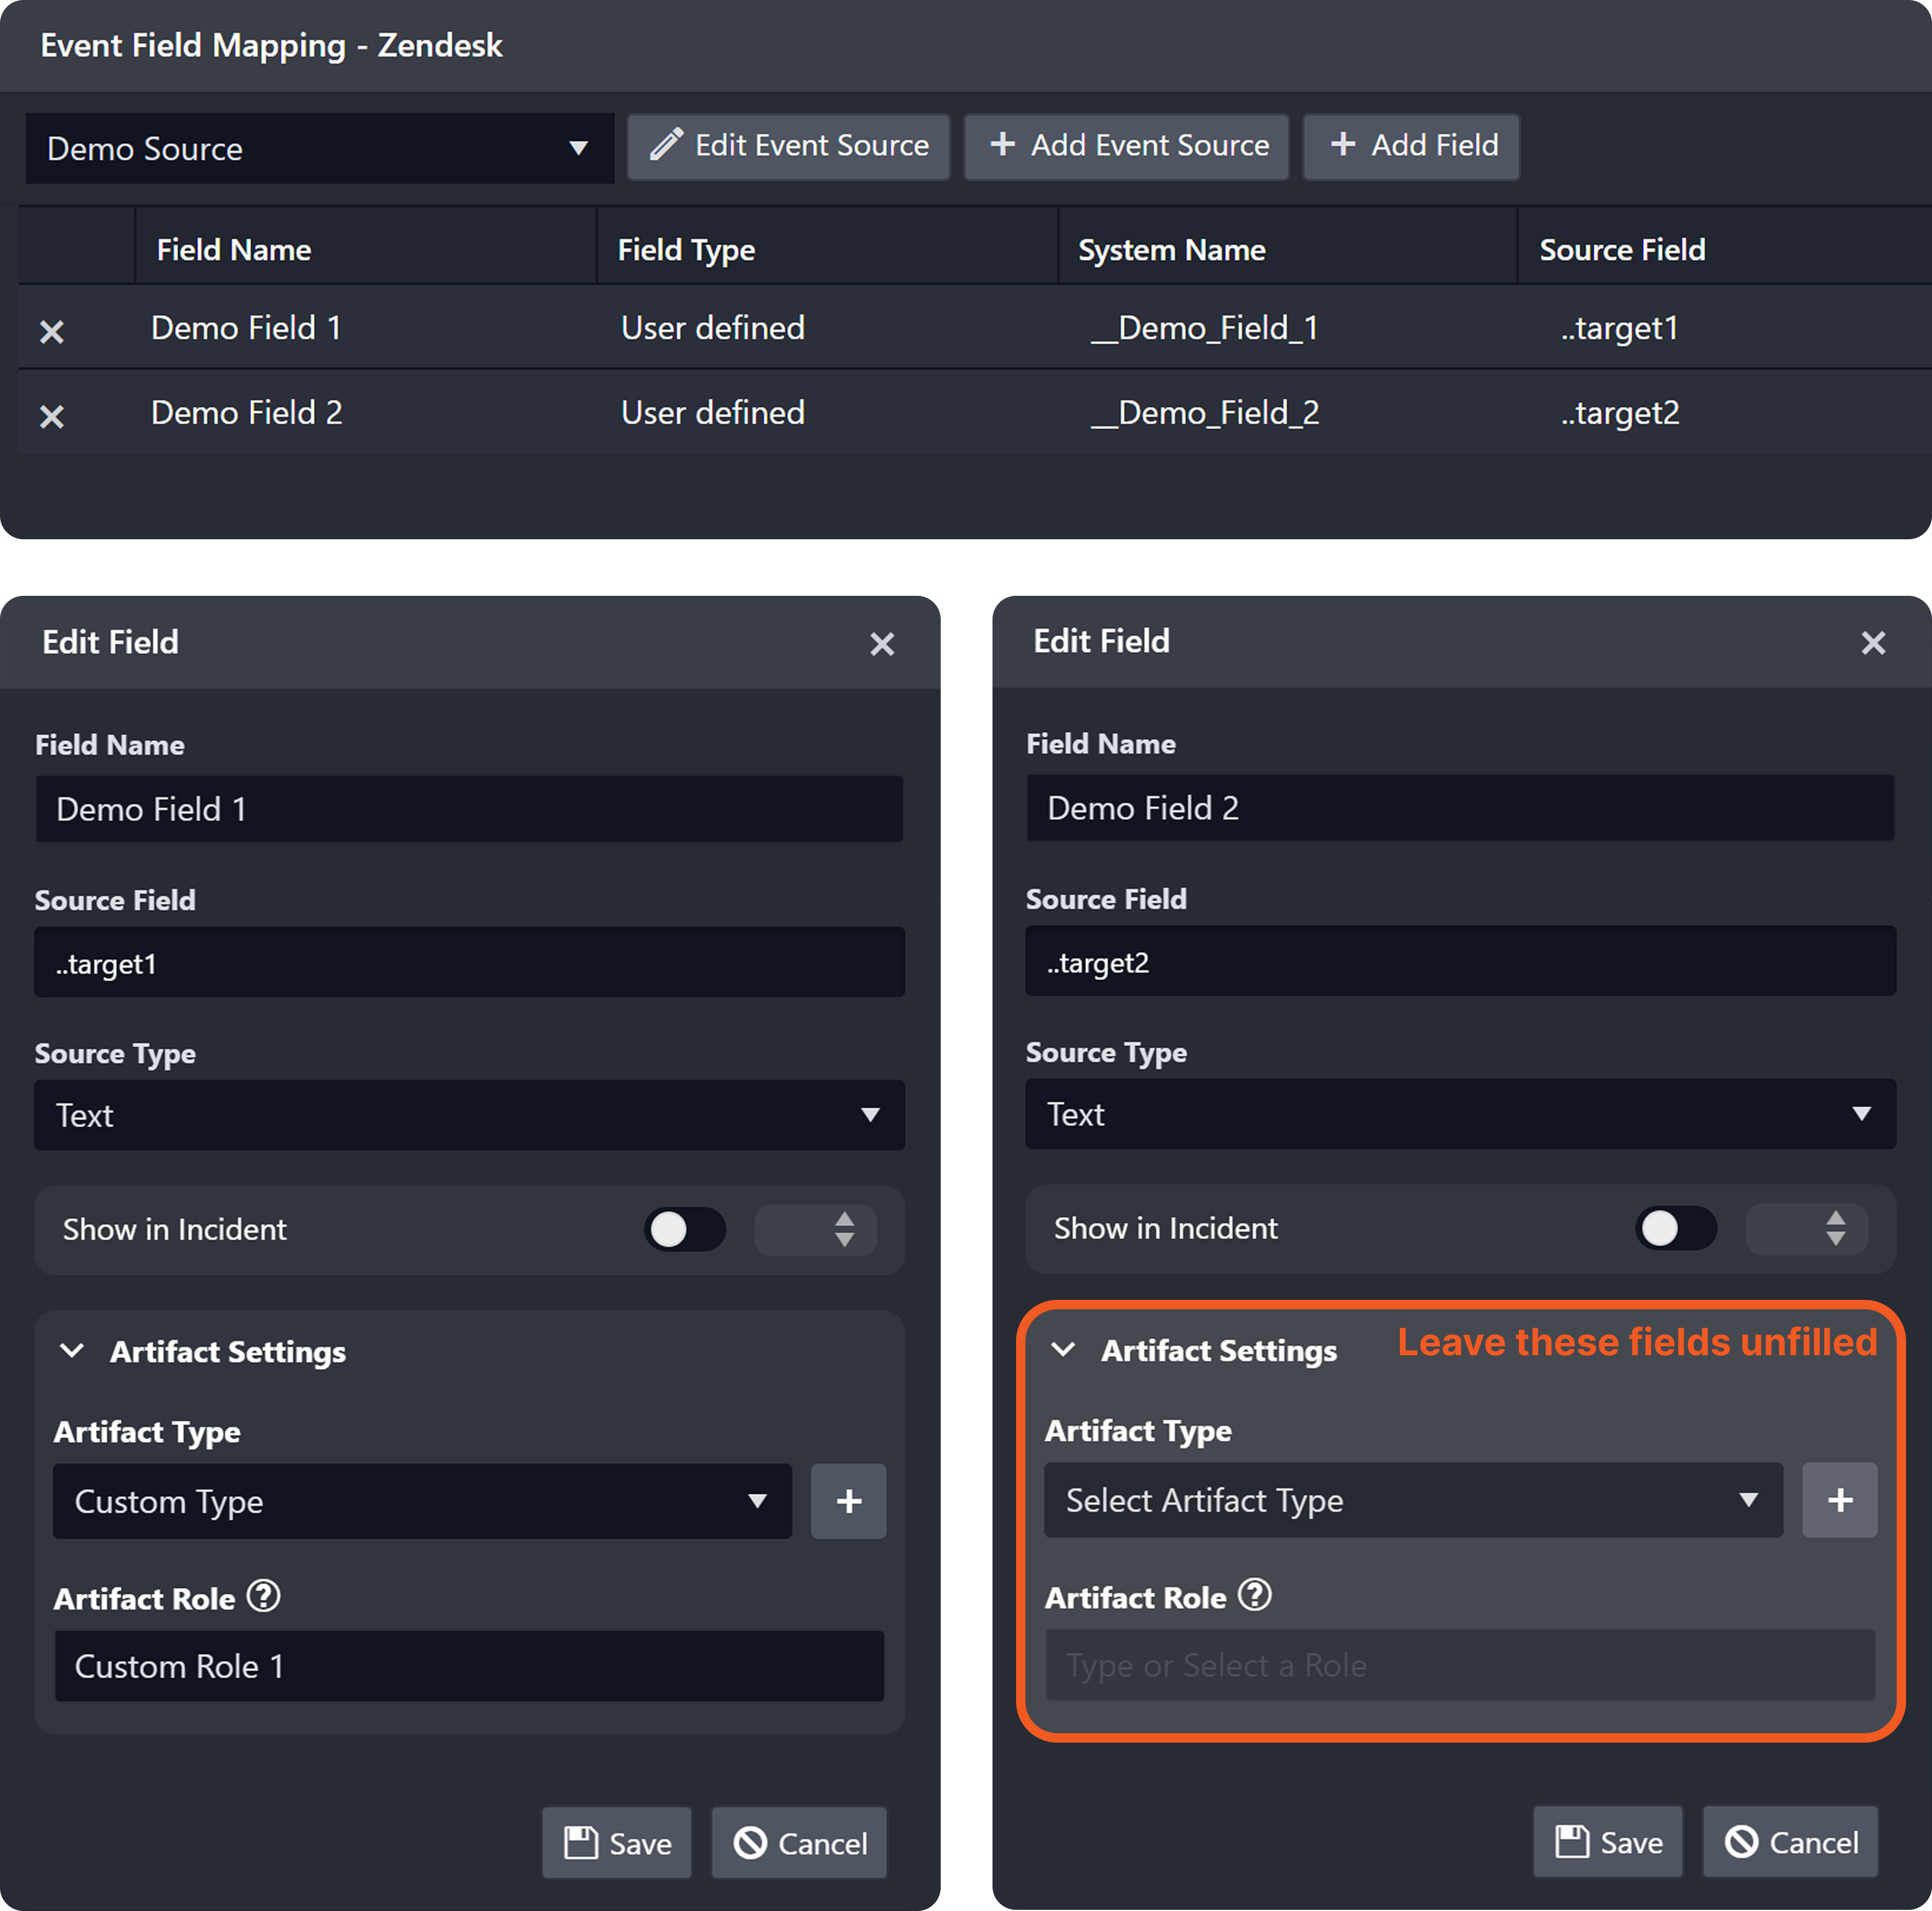Open the Demo Source dropdown

pos(319,149)
